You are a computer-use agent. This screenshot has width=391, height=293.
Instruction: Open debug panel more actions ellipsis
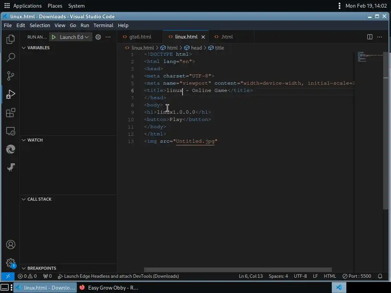tap(108, 37)
